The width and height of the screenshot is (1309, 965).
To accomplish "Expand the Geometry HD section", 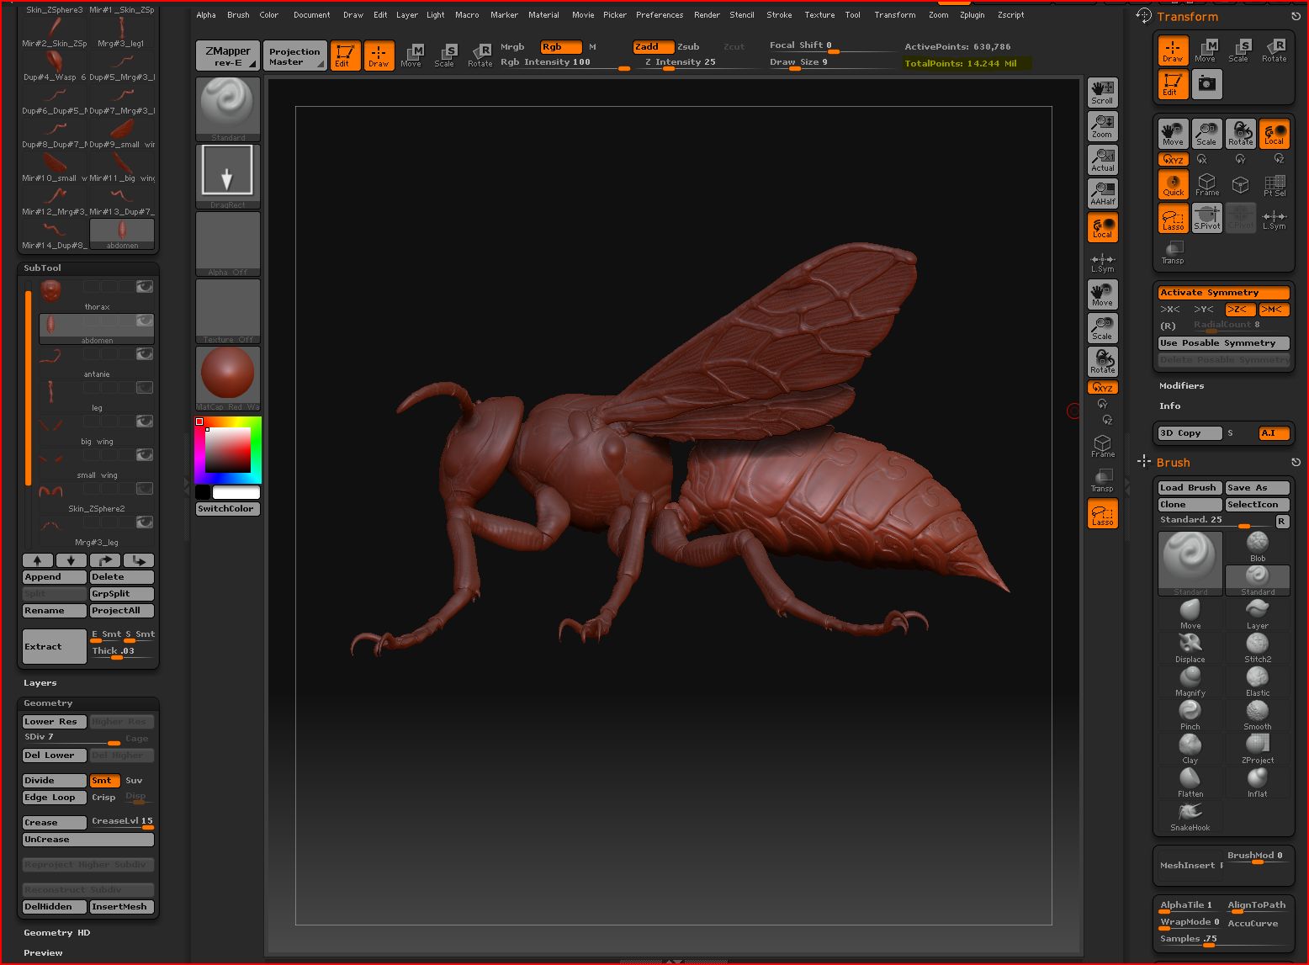I will [56, 933].
